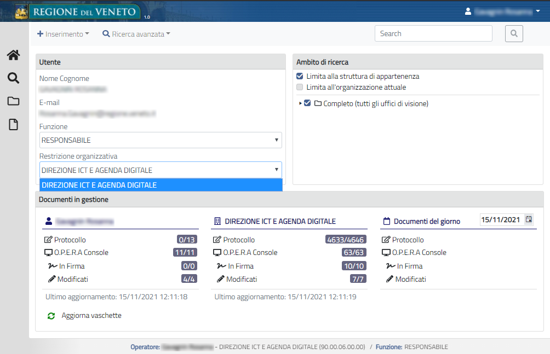Viewport: 550px width, 354px height.
Task: Click the O.P.E.R.A Console link in the DIREZIONE ICT column
Action: point(250,252)
